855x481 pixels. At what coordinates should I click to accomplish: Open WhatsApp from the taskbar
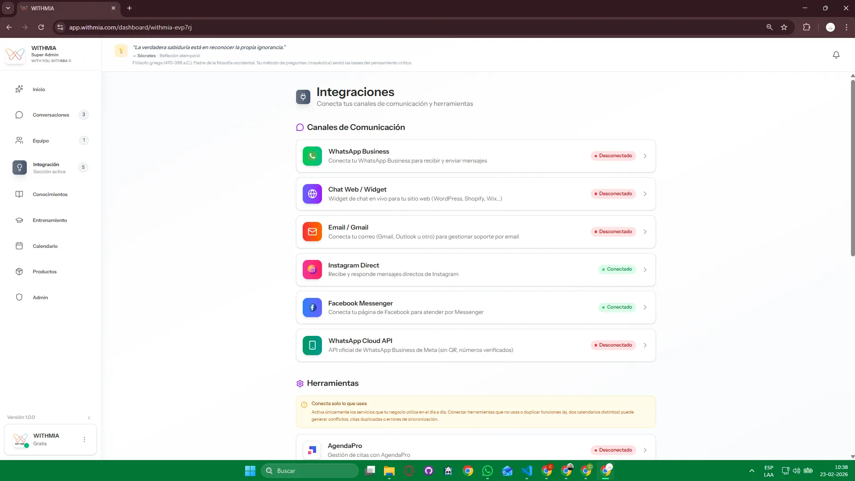[488, 471]
